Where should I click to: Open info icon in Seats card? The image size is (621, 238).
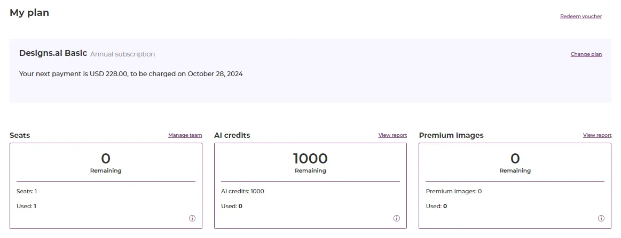click(x=192, y=218)
